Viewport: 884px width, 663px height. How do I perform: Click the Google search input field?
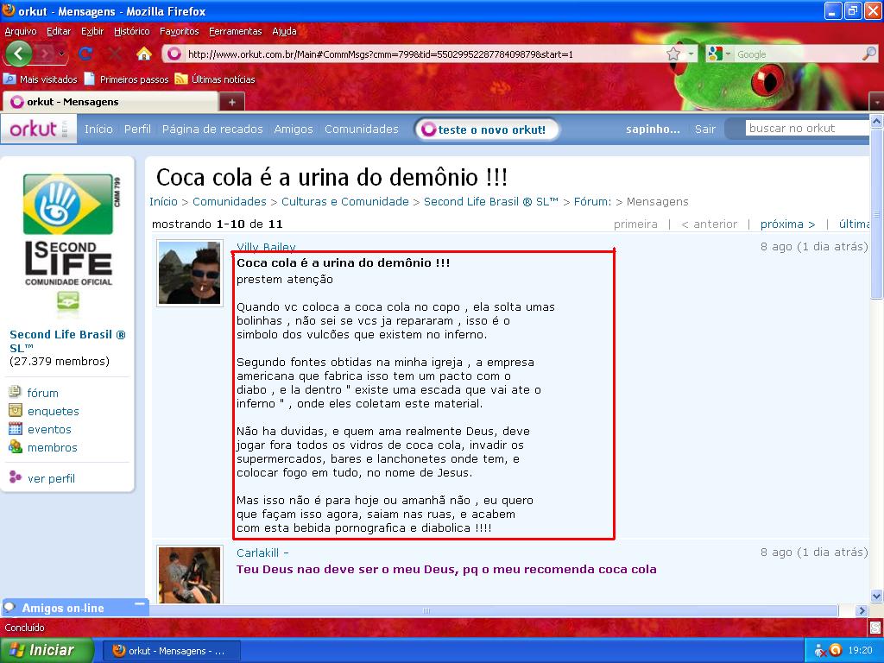797,54
